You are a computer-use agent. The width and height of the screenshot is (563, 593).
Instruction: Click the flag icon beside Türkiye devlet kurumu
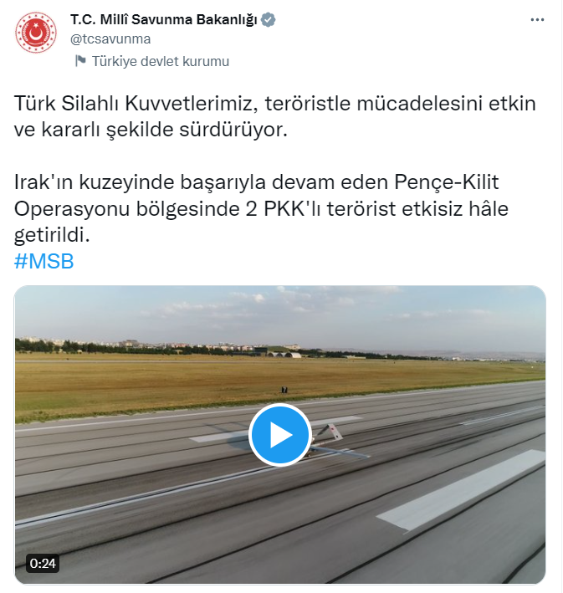pos(80,61)
